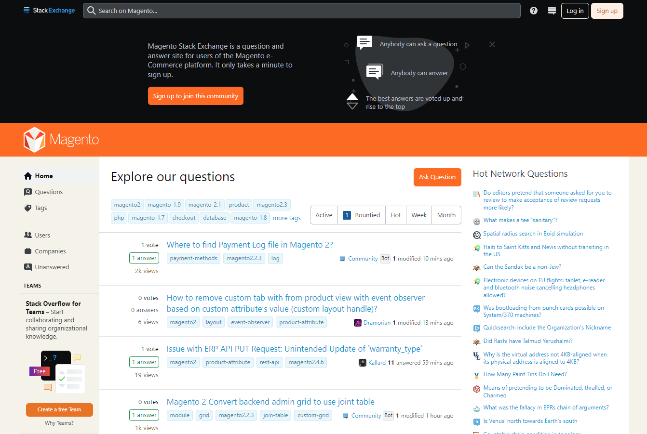
Task: Click the Sign up button
Action: [607, 11]
